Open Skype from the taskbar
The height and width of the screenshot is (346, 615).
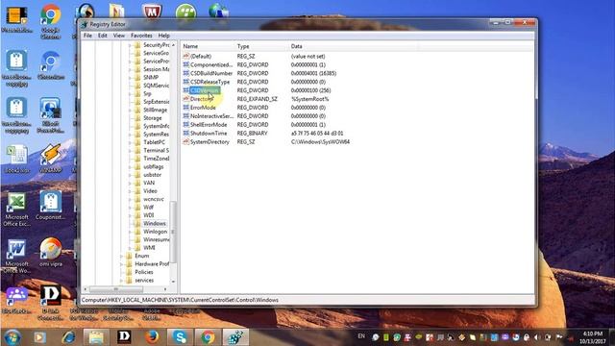coord(180,337)
